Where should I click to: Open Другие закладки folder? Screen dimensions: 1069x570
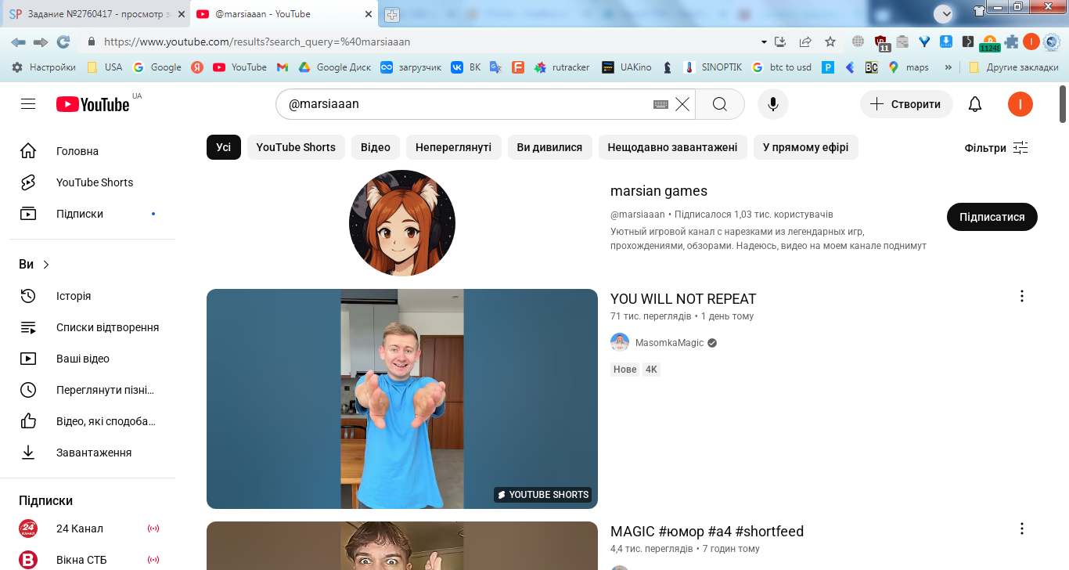pos(1013,67)
